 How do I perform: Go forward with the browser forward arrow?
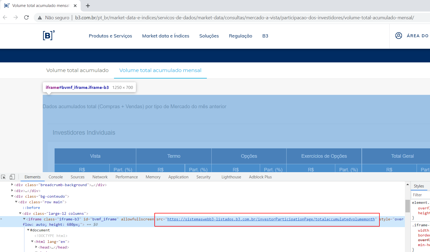tap(16, 17)
